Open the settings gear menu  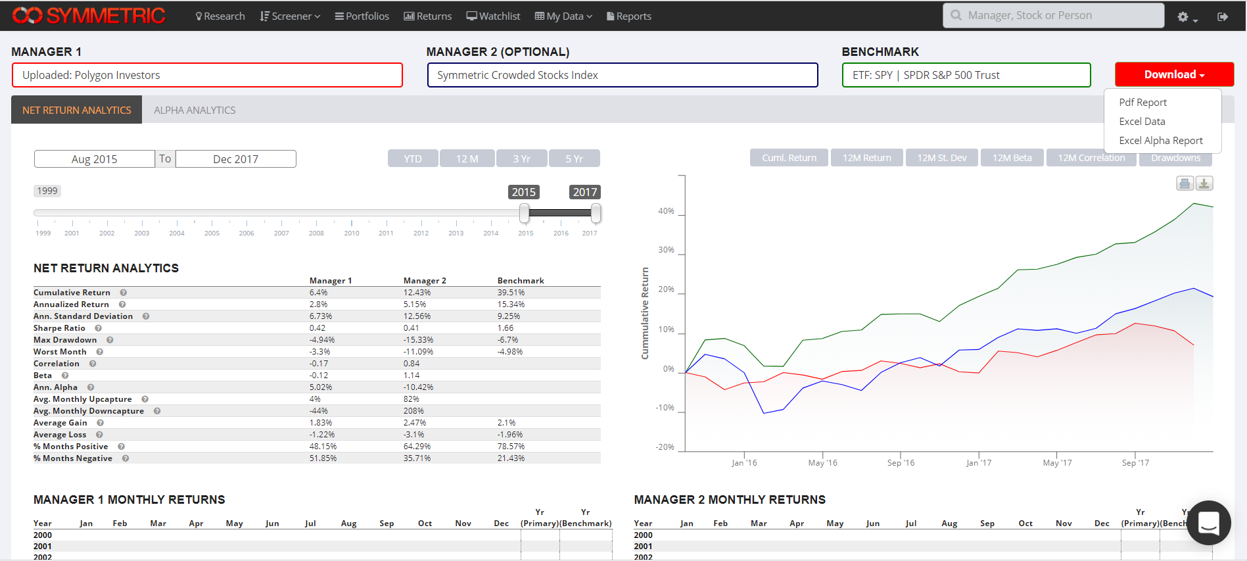1187,16
